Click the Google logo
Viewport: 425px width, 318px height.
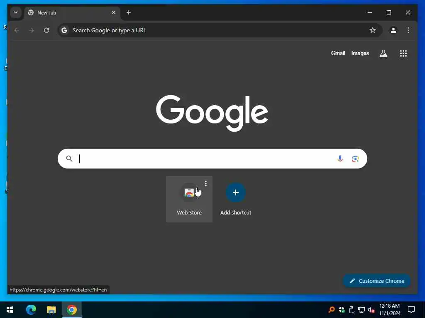[212, 113]
